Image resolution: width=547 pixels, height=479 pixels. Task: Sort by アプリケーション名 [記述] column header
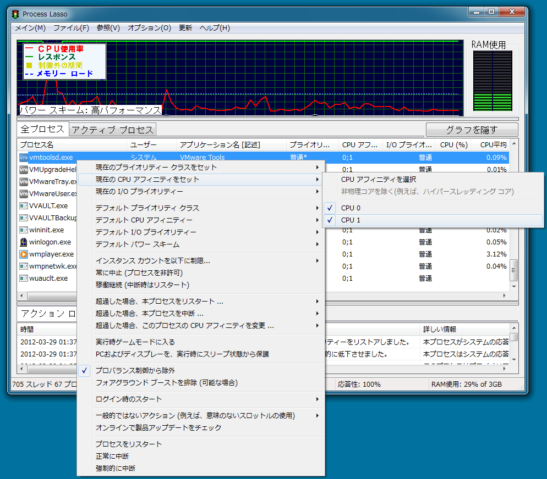[231, 145]
